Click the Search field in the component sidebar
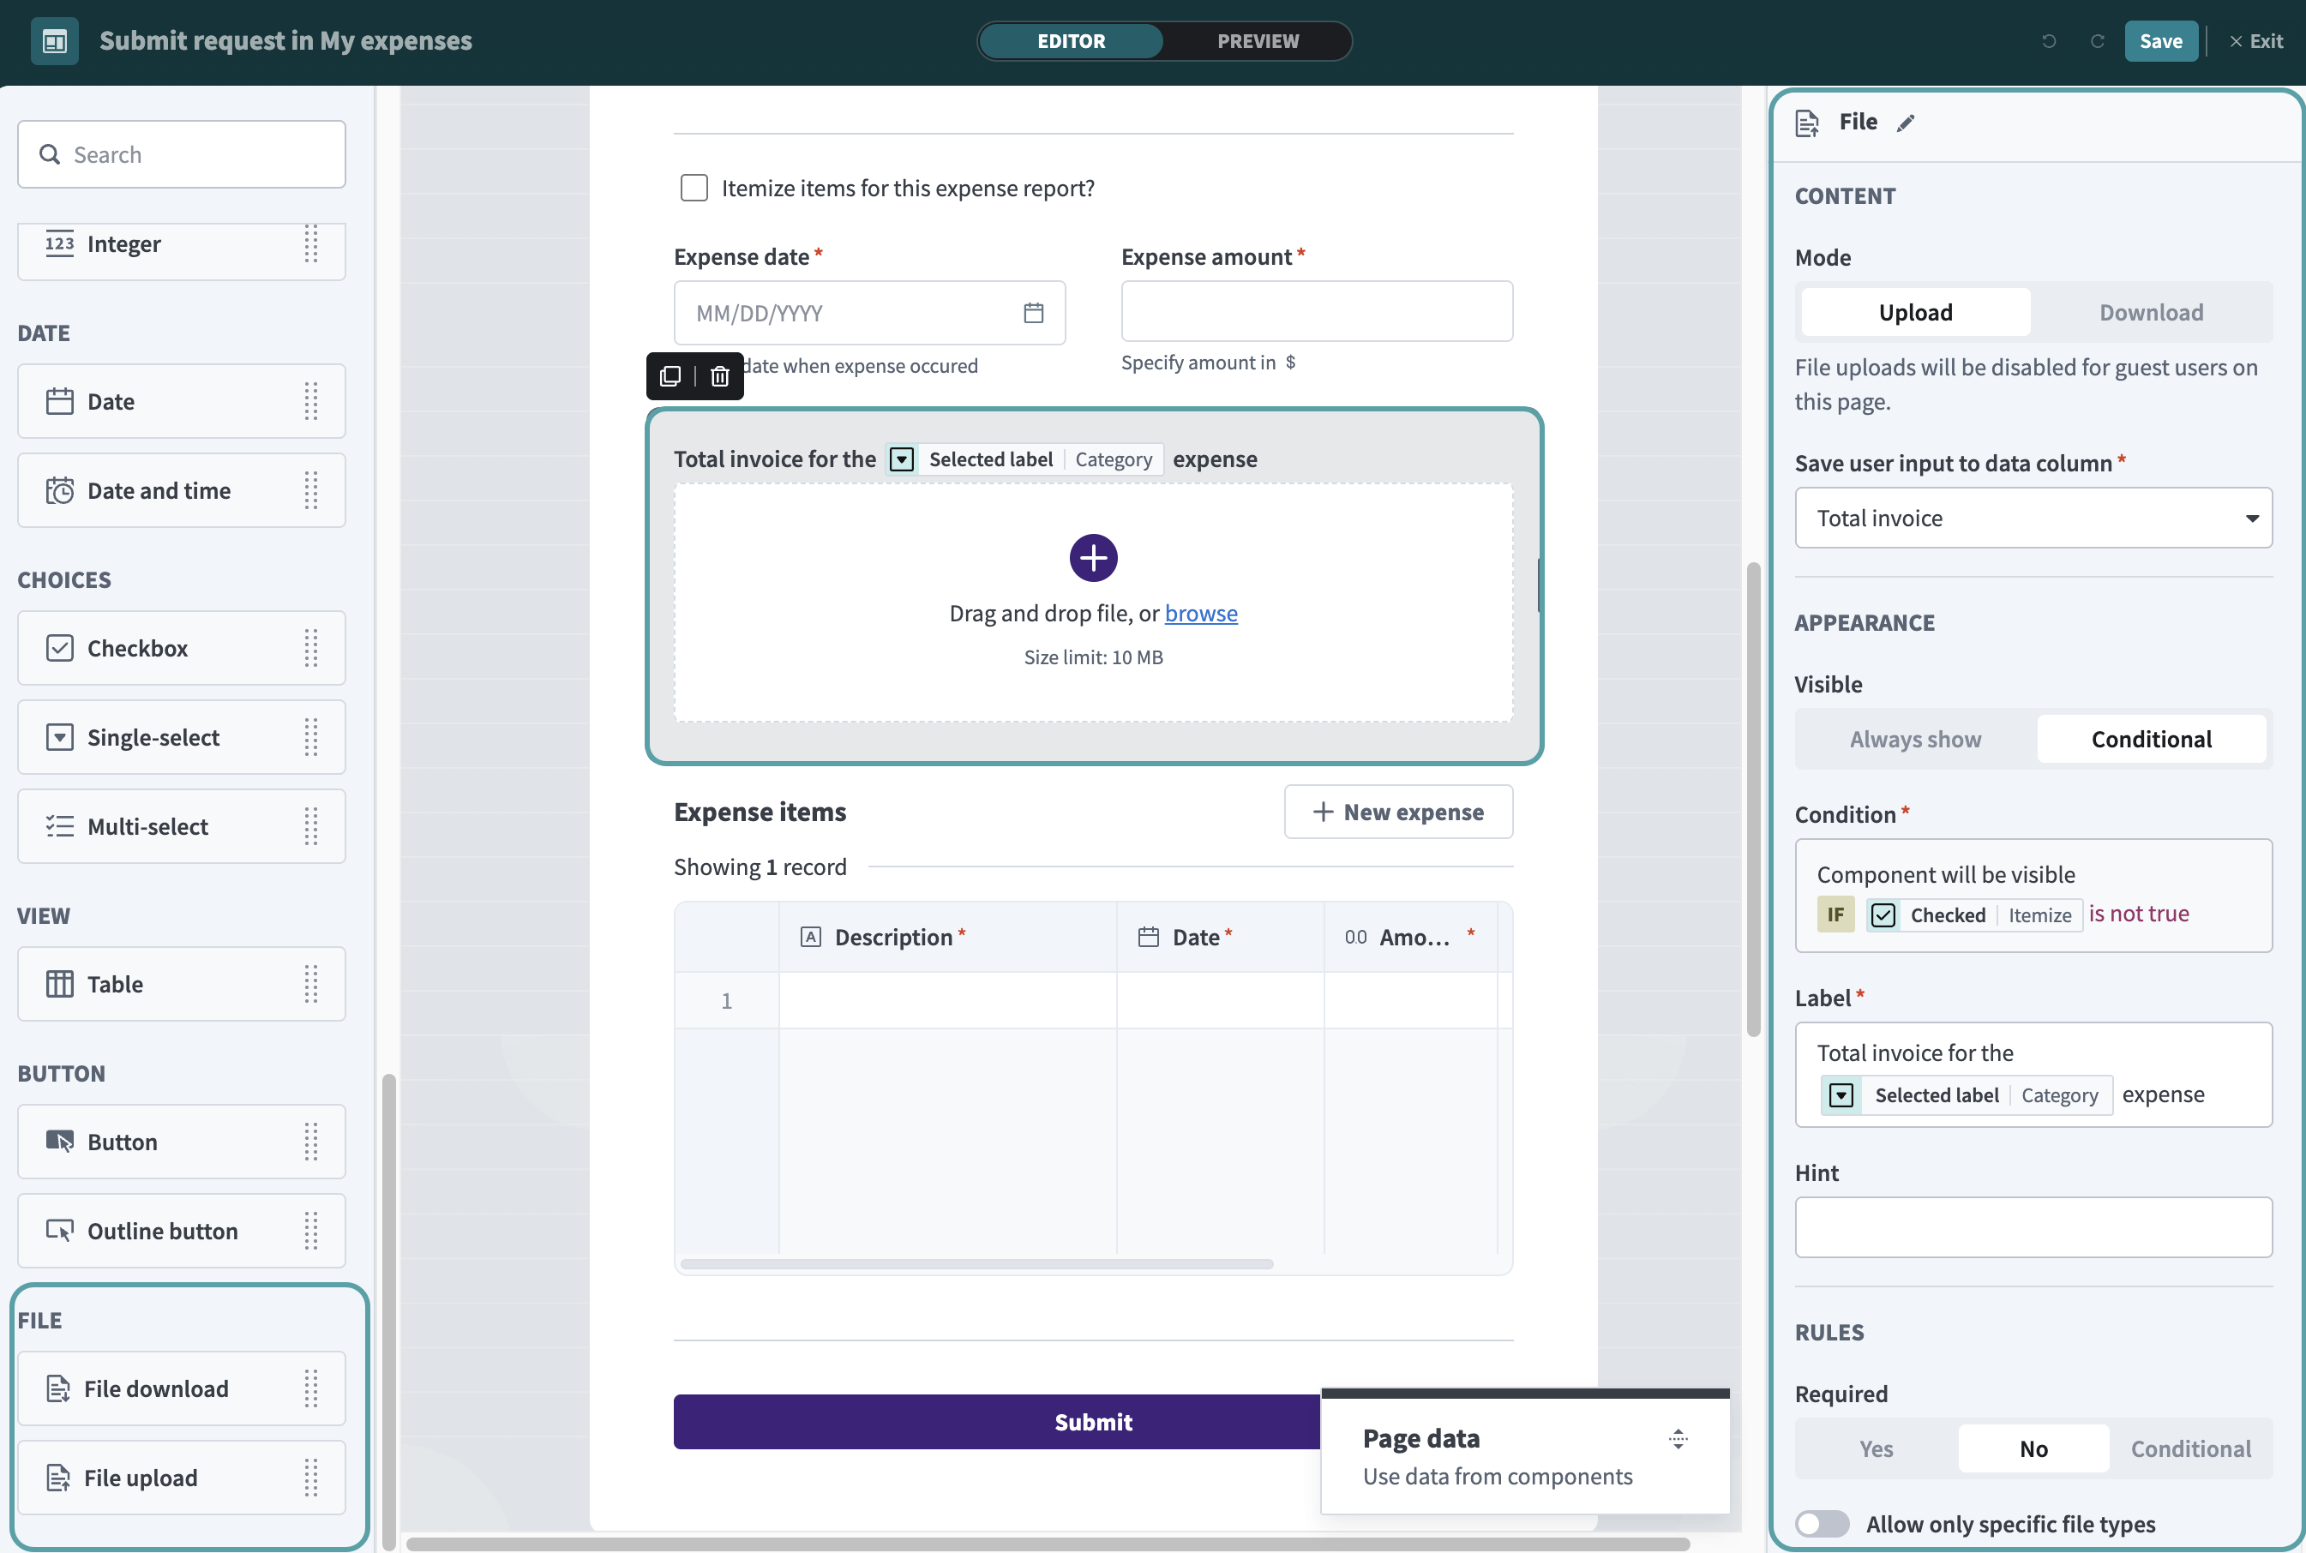This screenshot has width=2306, height=1553. click(x=181, y=153)
